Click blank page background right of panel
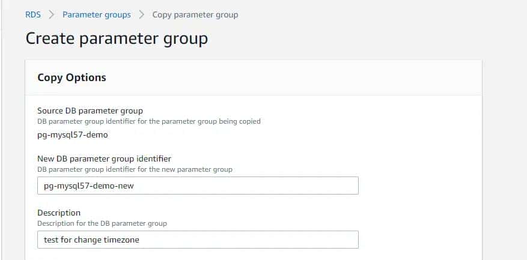 (x=505, y=150)
